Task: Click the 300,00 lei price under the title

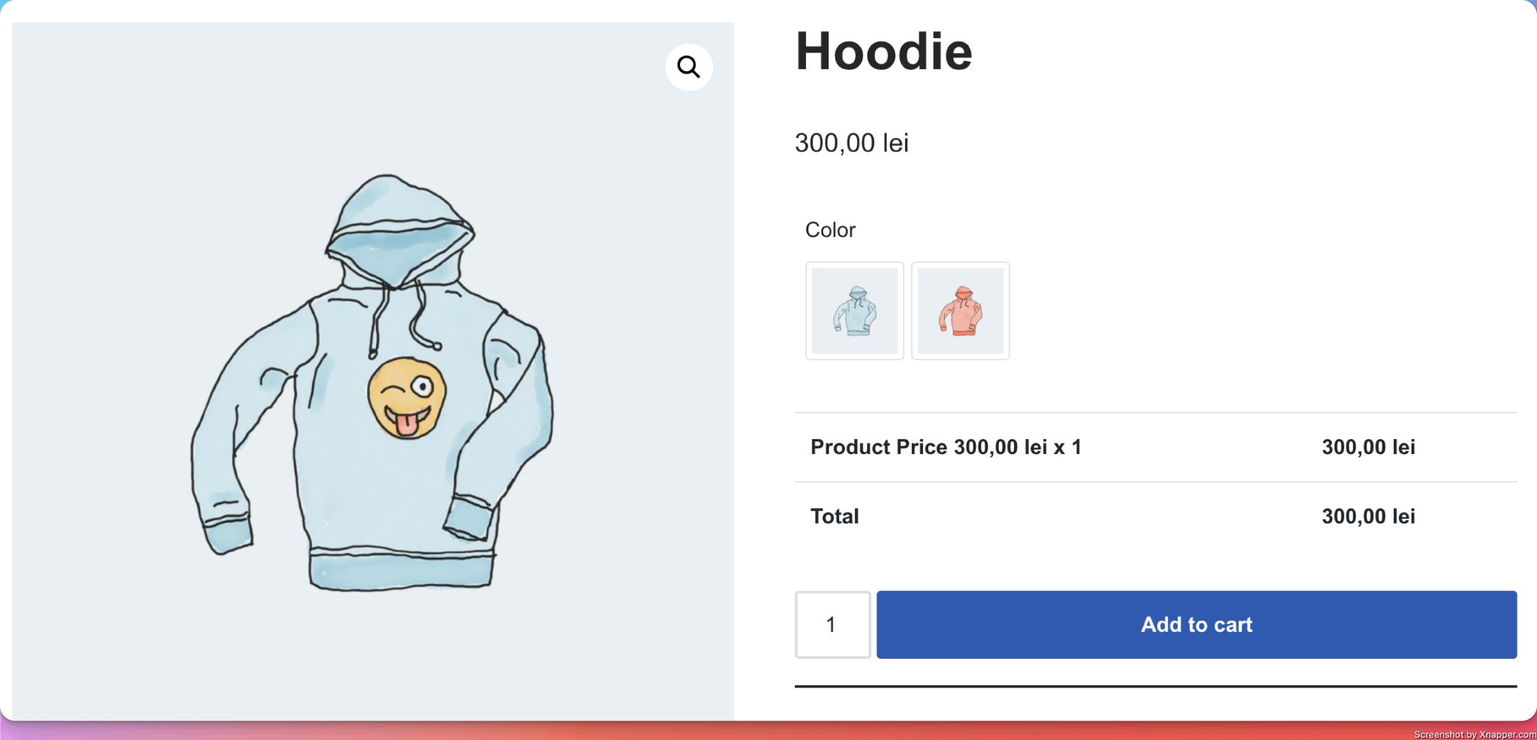Action: 851,143
